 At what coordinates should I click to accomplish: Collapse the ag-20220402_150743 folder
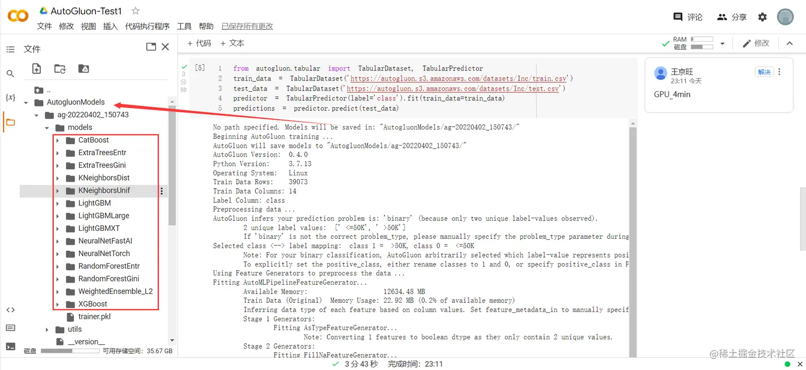36,115
